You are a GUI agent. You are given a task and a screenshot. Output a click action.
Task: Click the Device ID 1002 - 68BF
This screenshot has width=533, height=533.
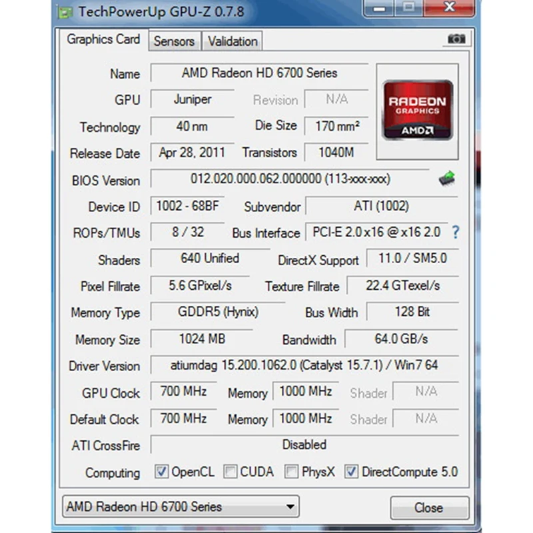tap(188, 206)
